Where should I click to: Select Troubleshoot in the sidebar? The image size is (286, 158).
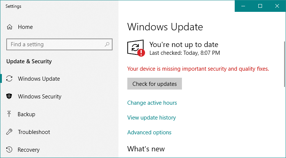34,132
